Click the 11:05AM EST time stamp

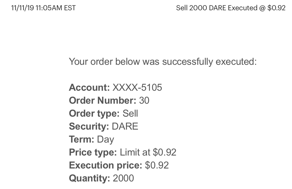click(x=55, y=8)
